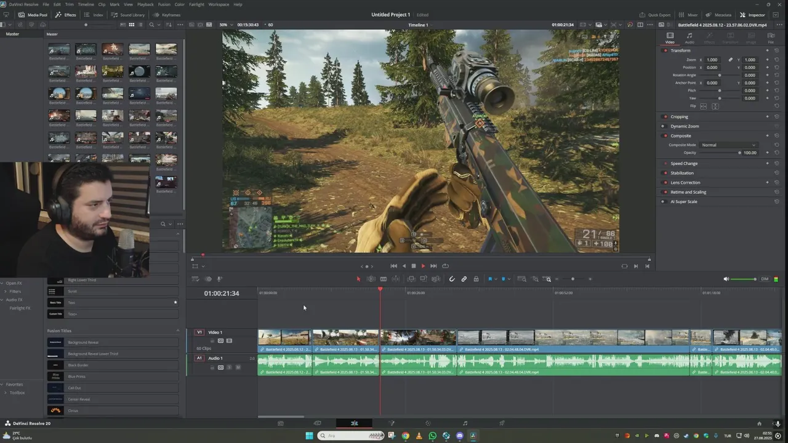Open the Audio tab in Inspector
The width and height of the screenshot is (788, 443).
pyautogui.click(x=689, y=38)
